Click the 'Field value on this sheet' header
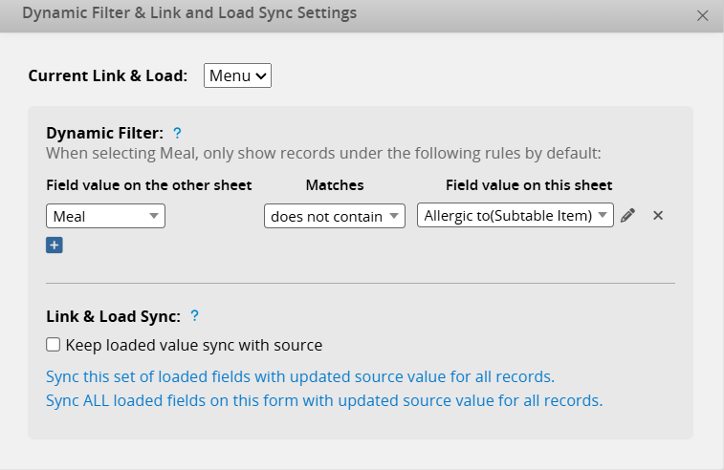Screen dimensions: 724x470 point(529,184)
